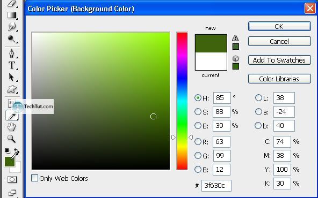318x198 pixels.
Task: Select the blue B radio button
Action: [198, 169]
